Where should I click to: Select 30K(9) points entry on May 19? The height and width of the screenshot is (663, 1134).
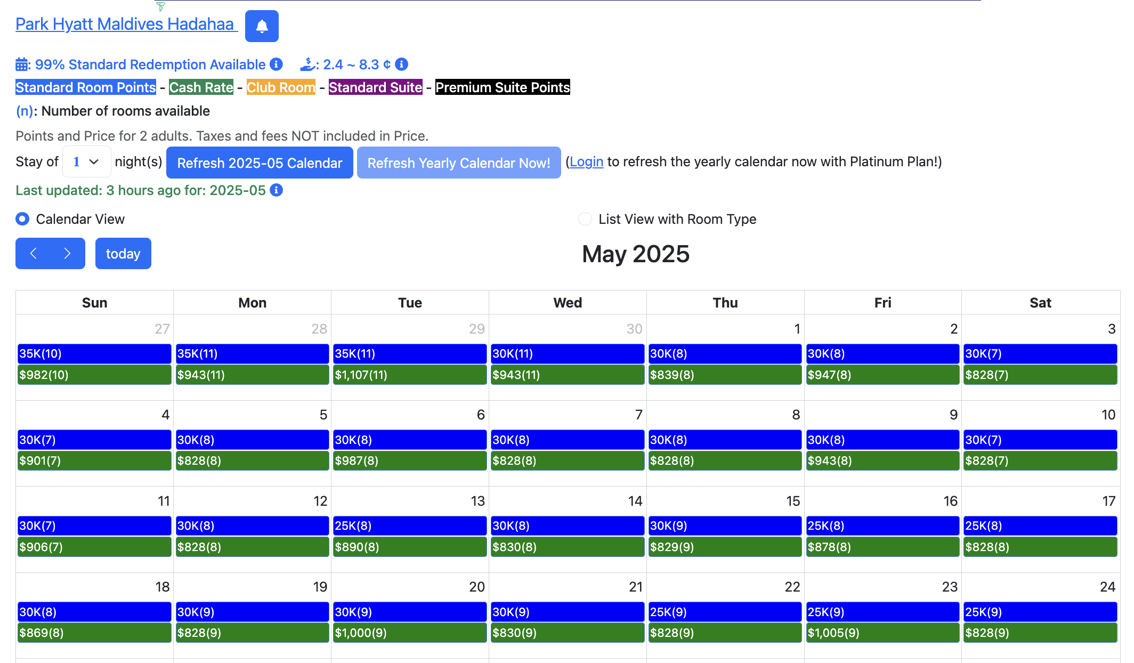point(252,612)
